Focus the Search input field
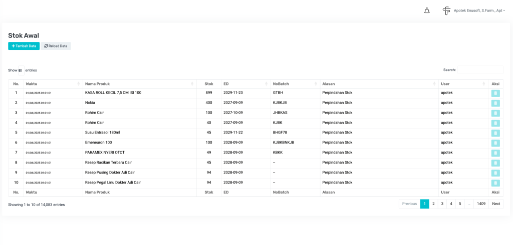513x245 pixels. 480,70
